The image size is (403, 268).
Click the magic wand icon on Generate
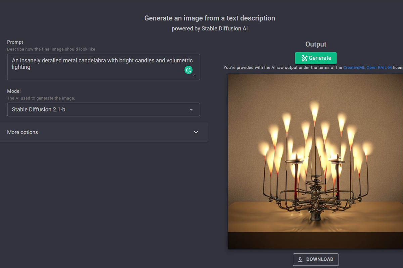pyautogui.click(x=304, y=58)
